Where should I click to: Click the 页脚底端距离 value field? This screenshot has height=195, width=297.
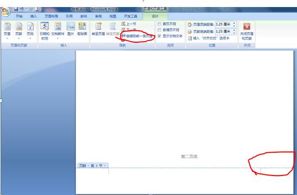[x=223, y=31]
